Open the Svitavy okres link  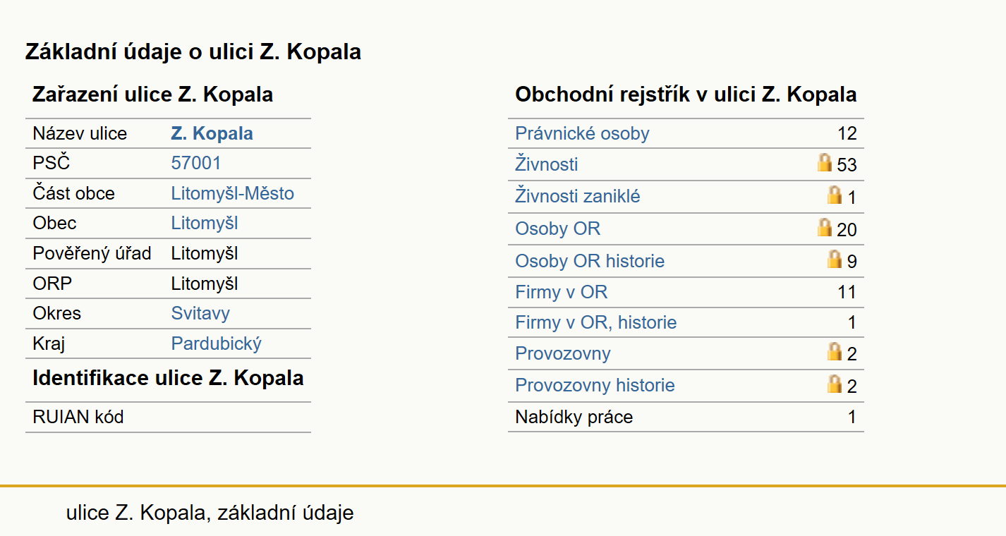pos(200,313)
